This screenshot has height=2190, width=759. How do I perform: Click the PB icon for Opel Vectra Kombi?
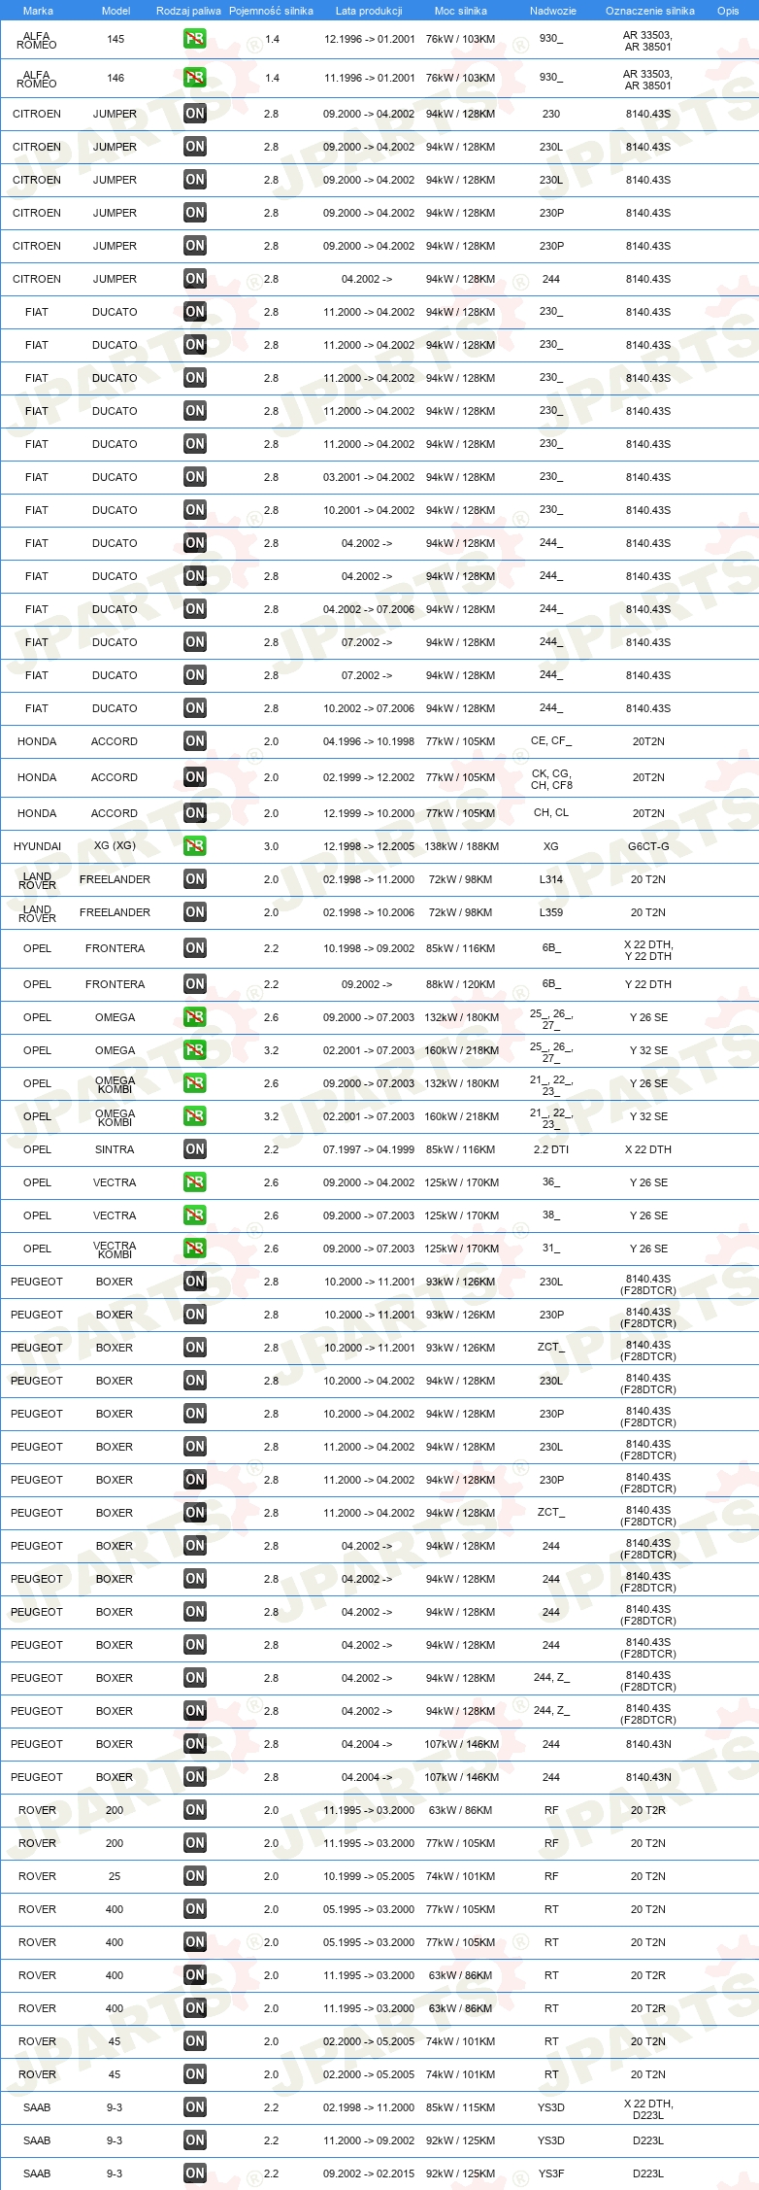click(194, 1249)
